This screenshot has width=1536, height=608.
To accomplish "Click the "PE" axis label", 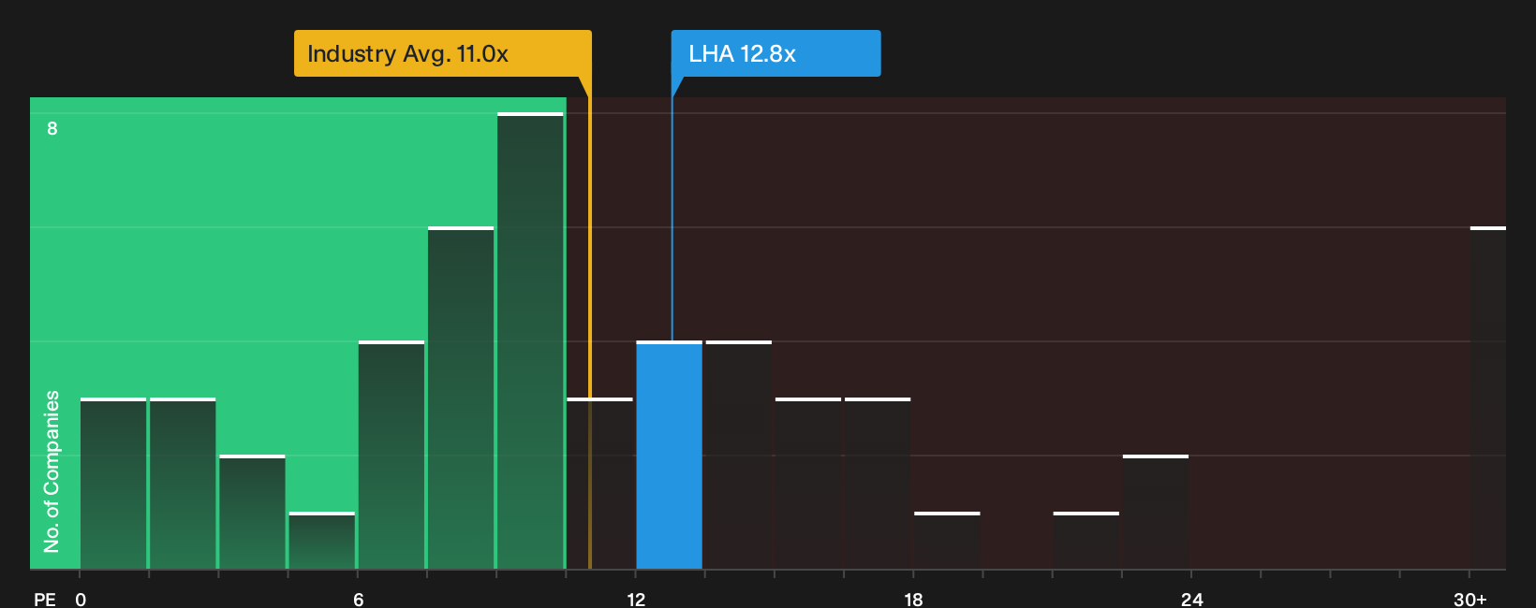I will coord(45,599).
